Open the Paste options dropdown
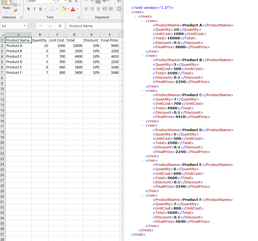This screenshot has width=258, height=241. tap(6, 12)
